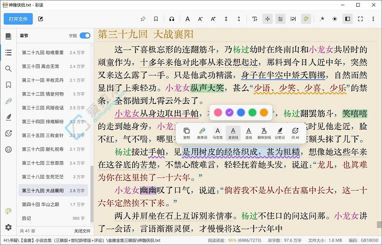Click 复制 in the selection popup
The width and height of the screenshot is (382, 245).
187,133
